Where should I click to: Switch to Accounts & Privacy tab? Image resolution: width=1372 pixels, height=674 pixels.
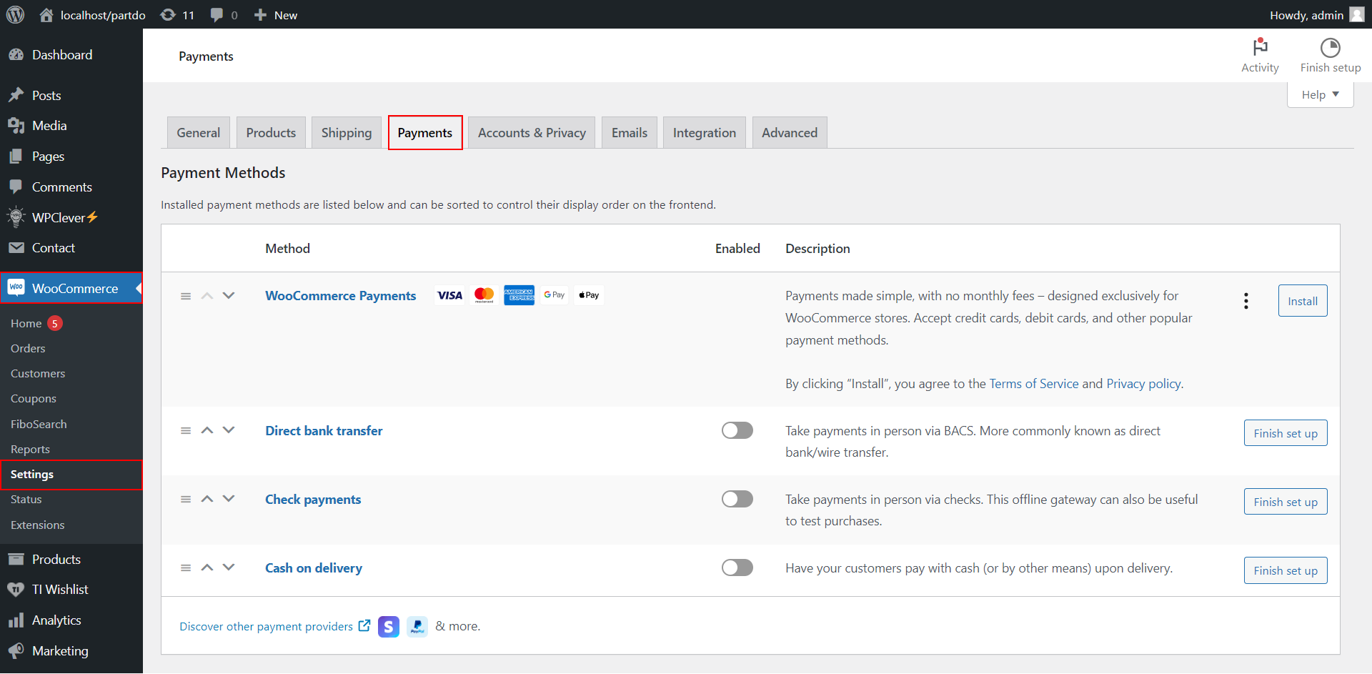(532, 133)
